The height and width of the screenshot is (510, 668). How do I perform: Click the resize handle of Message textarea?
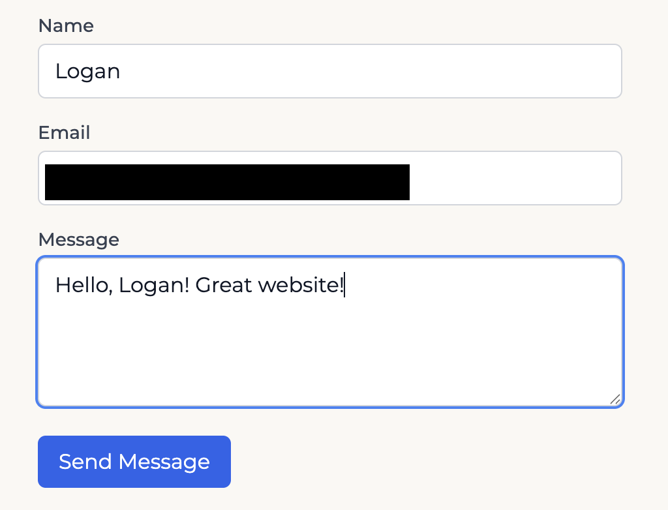[615, 399]
